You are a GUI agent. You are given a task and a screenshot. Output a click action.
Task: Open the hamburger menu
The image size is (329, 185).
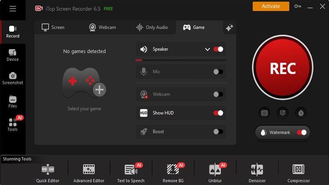[x=12, y=9]
